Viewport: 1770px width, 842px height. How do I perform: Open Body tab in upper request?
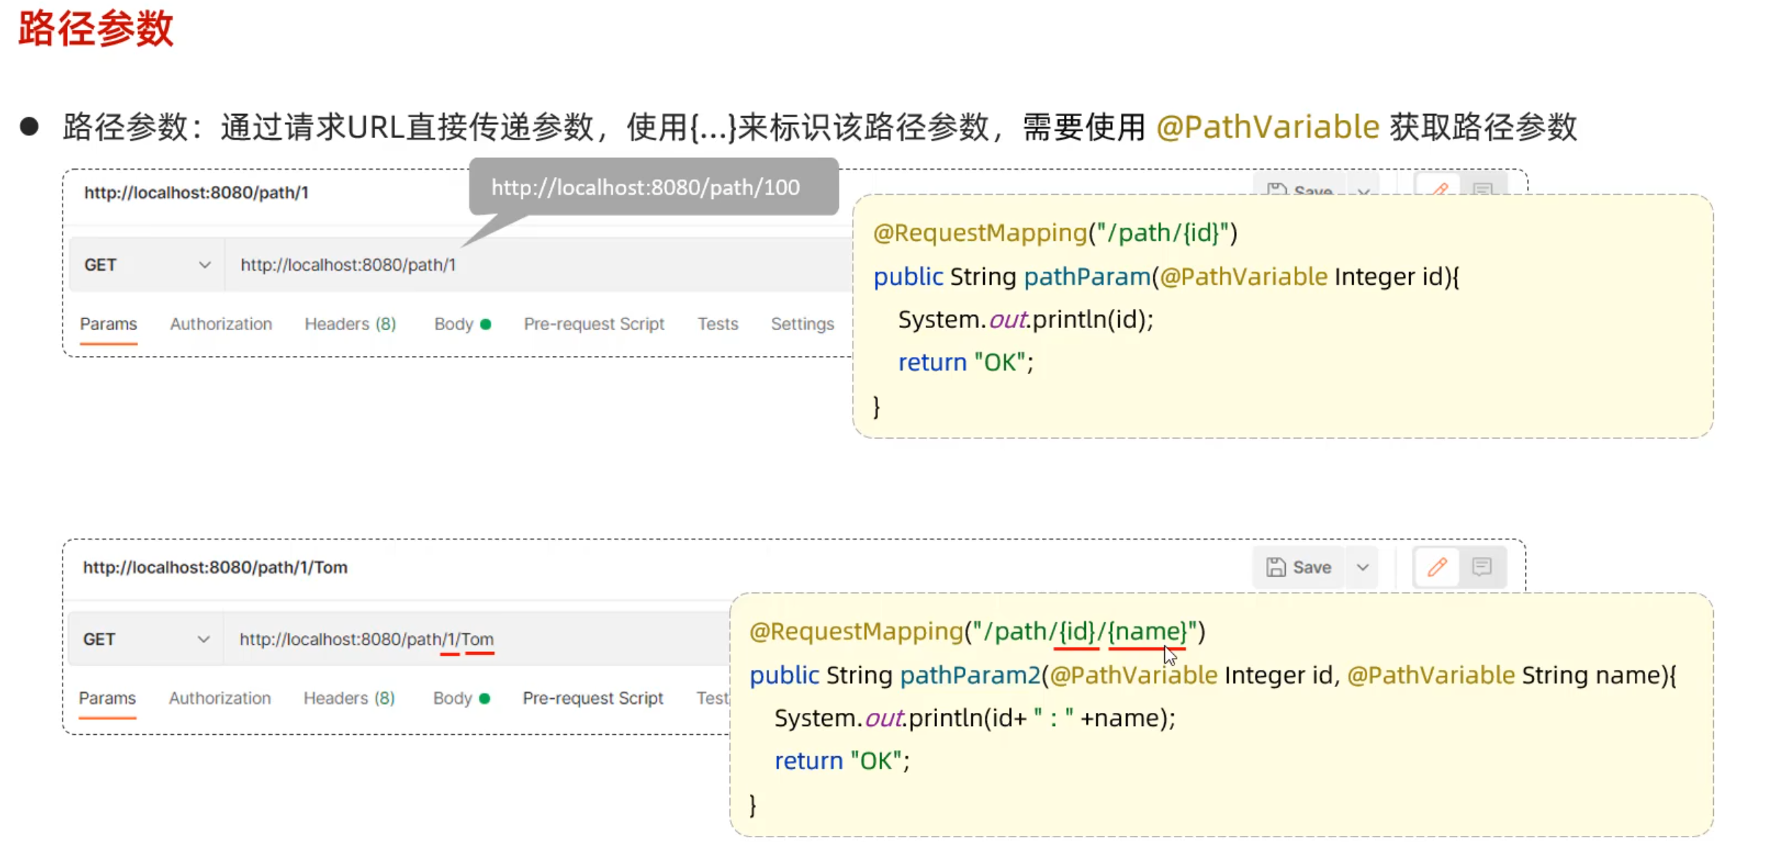click(462, 324)
